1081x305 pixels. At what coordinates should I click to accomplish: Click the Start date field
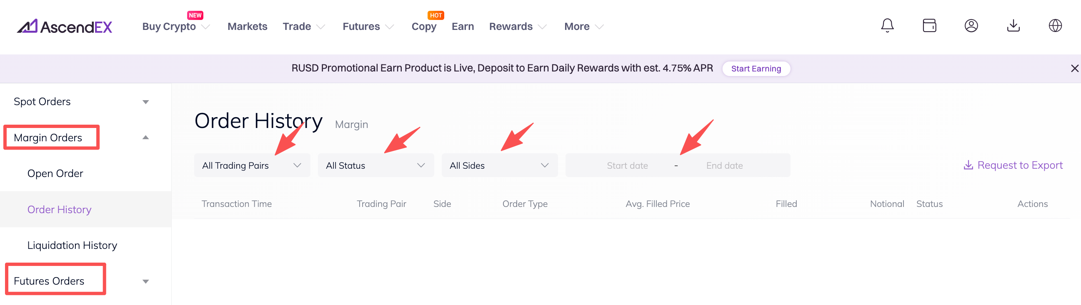pyautogui.click(x=627, y=166)
